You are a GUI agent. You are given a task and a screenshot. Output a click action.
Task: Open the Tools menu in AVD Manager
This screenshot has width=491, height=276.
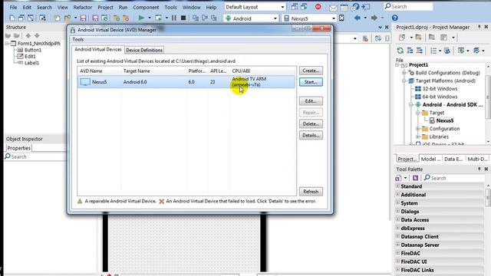click(78, 39)
